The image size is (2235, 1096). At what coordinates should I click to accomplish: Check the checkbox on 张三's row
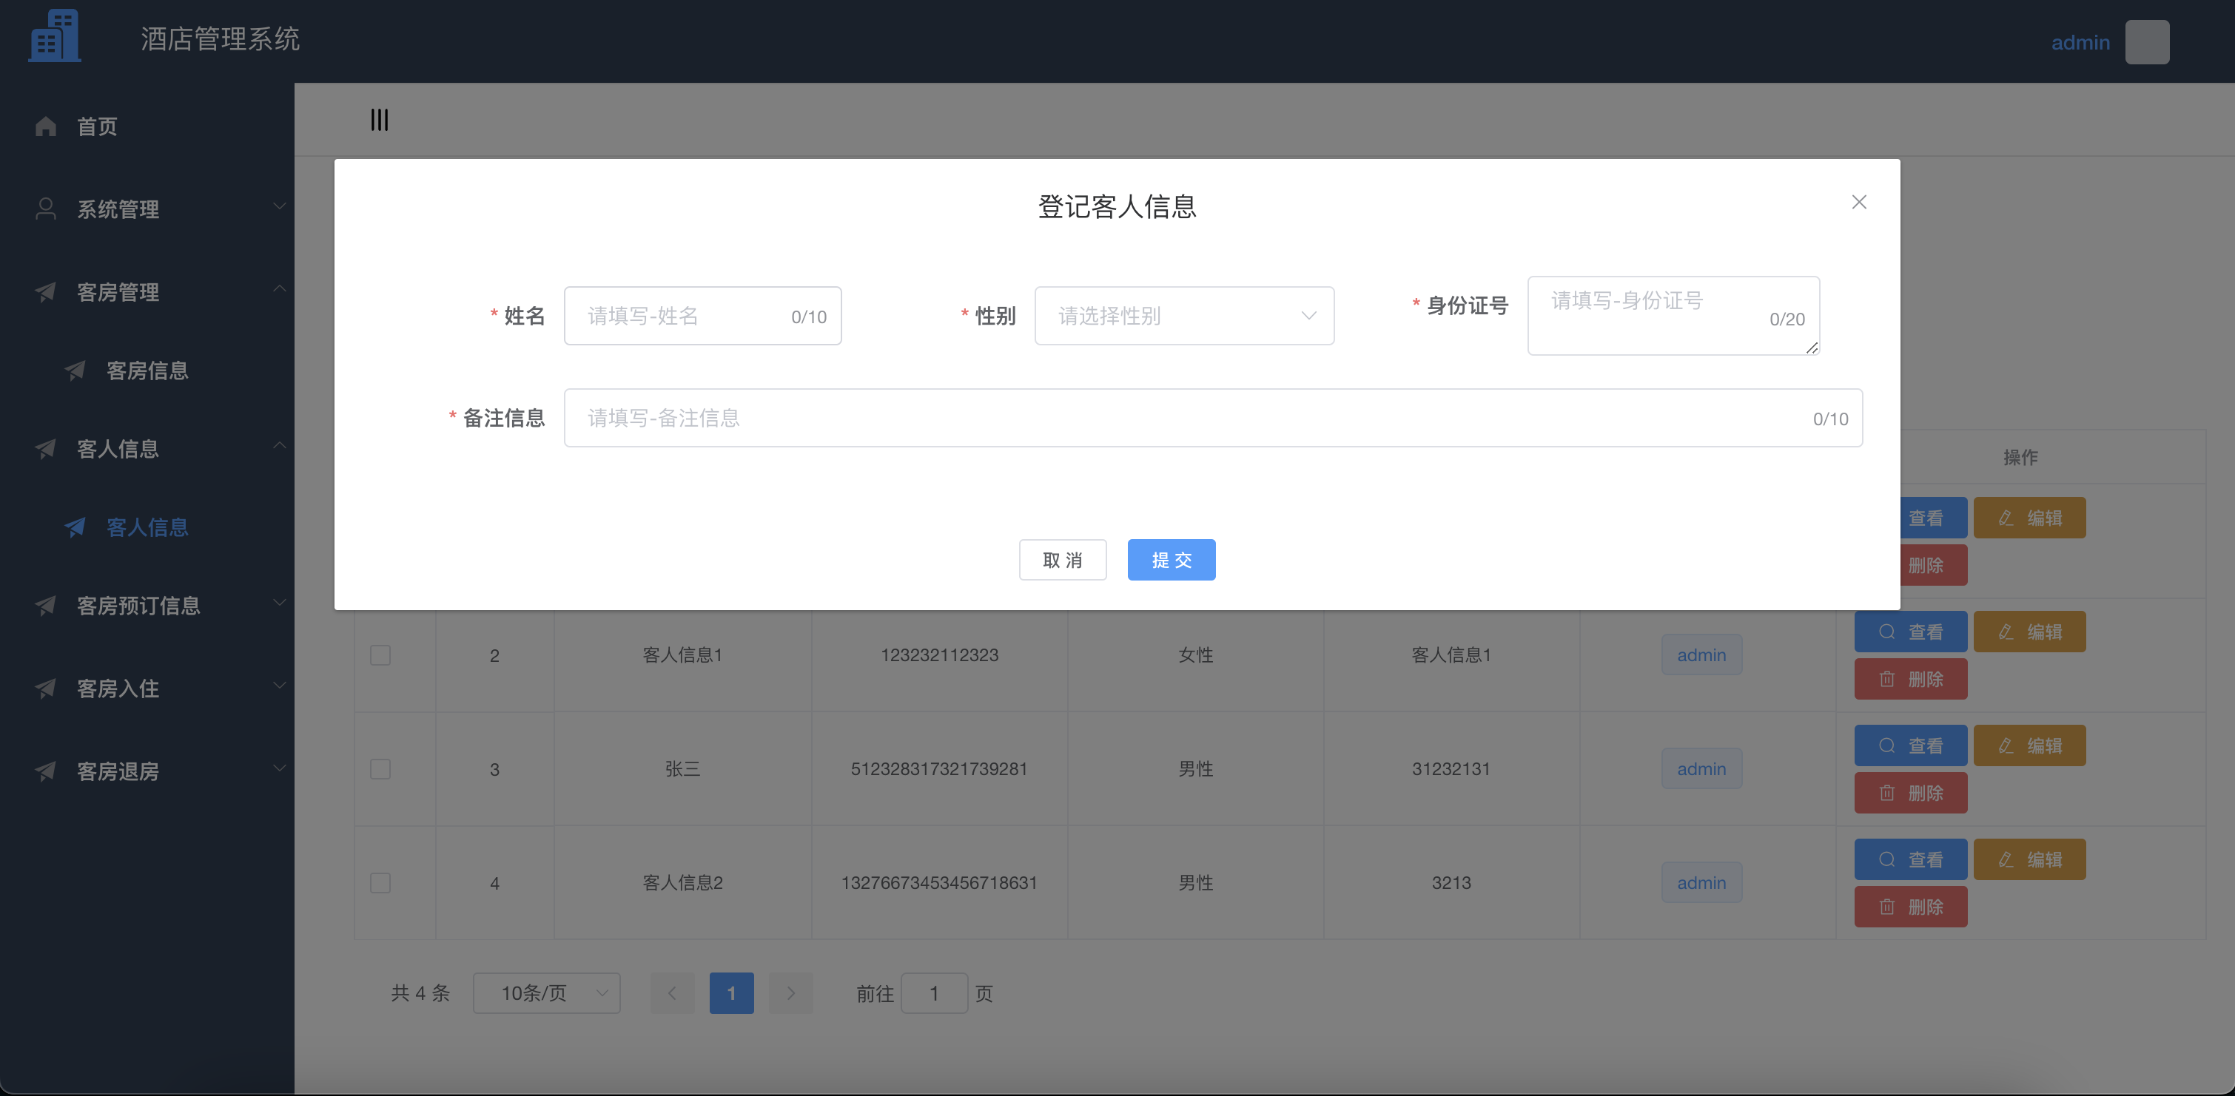coord(380,769)
